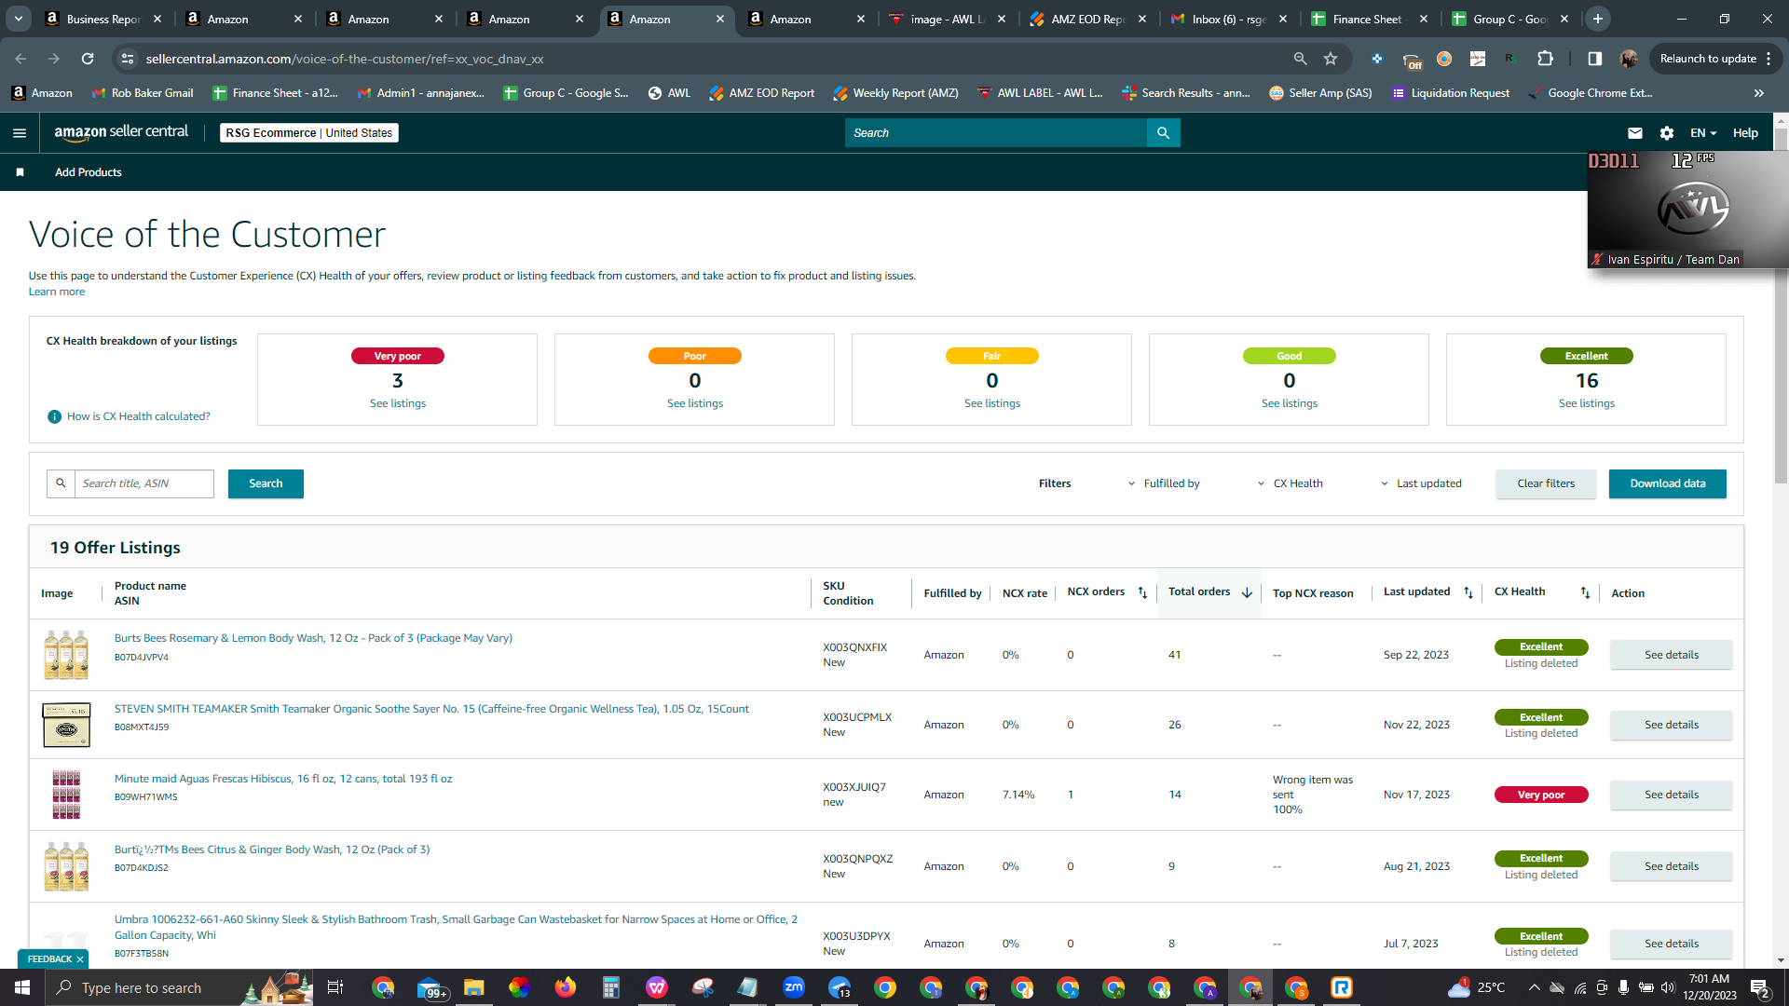Open the EN language dropdown

click(1703, 133)
